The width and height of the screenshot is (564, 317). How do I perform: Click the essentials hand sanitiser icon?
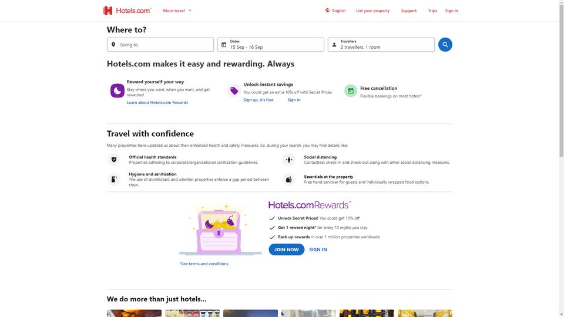pos(289,179)
